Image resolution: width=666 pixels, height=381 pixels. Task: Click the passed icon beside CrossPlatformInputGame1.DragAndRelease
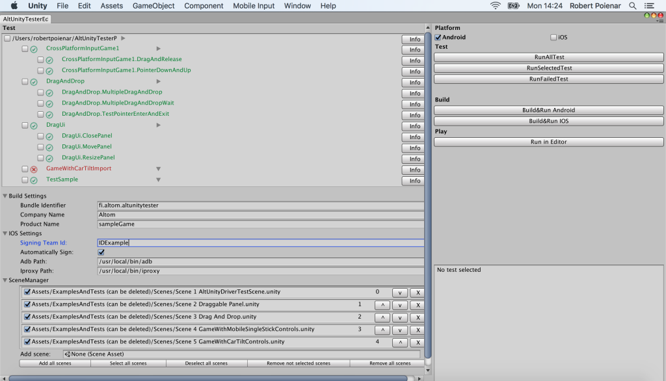tap(49, 60)
